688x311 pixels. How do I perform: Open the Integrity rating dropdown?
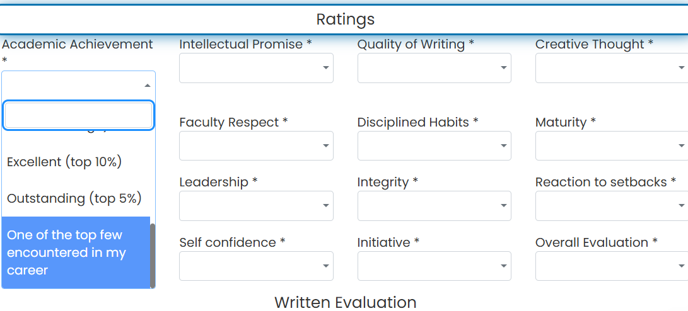coord(434,205)
